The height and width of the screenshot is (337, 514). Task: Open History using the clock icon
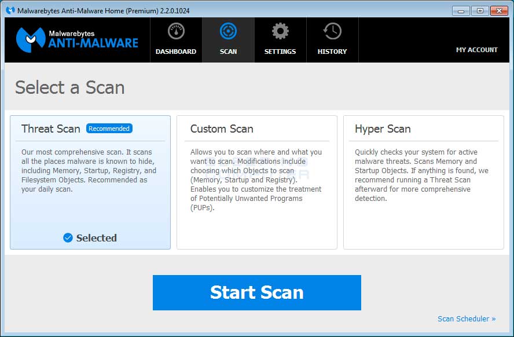332,32
